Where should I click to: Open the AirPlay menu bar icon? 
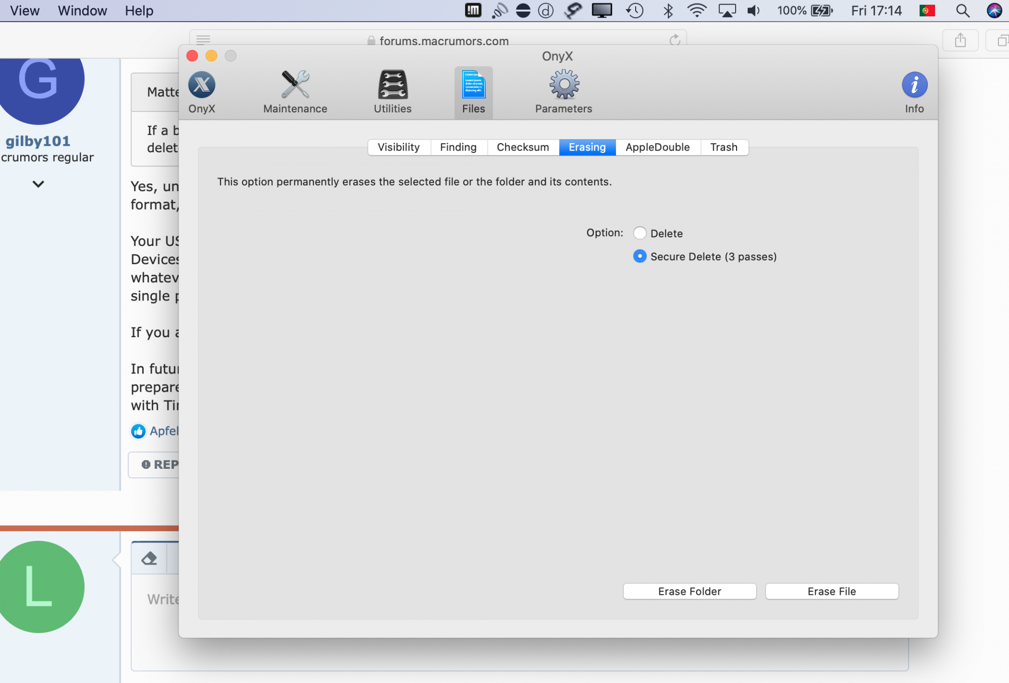point(727,11)
